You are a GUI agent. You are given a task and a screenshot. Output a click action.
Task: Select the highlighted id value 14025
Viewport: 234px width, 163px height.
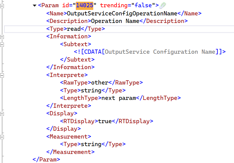coord(85,5)
